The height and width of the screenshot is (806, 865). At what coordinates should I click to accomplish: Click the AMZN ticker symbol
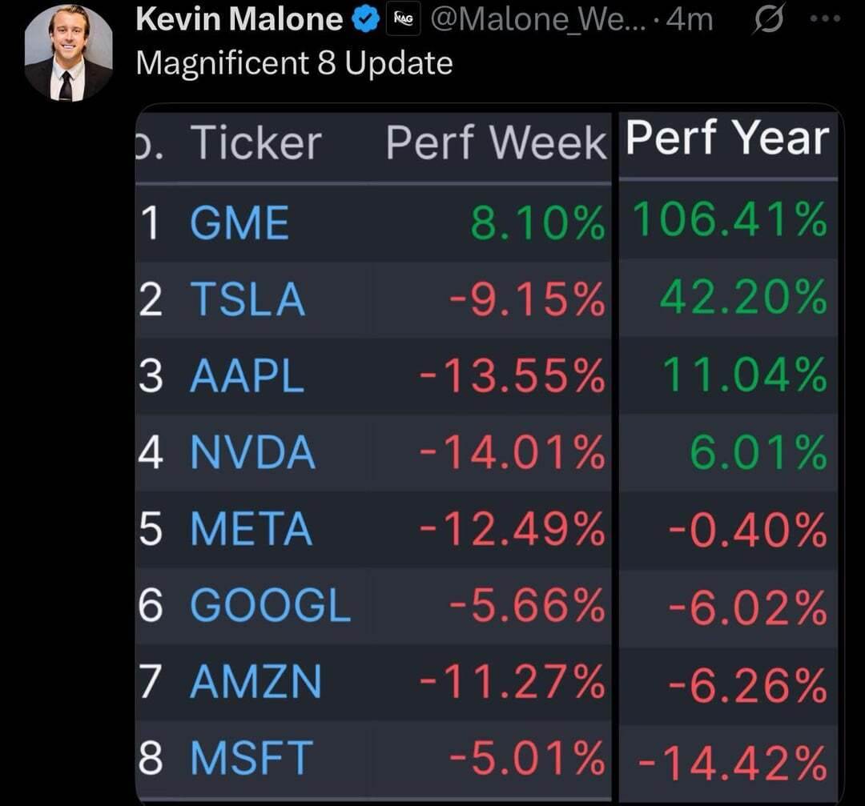tap(255, 683)
